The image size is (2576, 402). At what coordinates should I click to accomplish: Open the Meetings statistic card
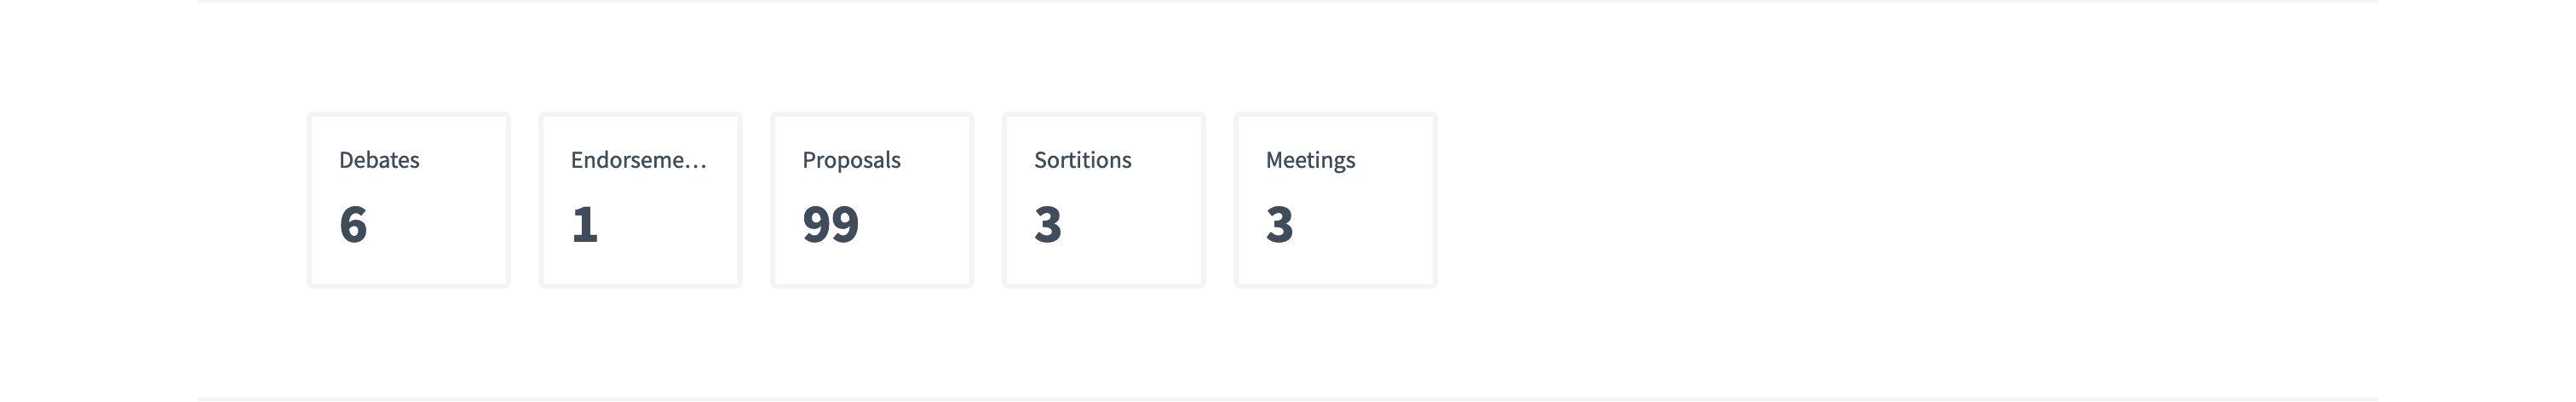coord(1335,200)
